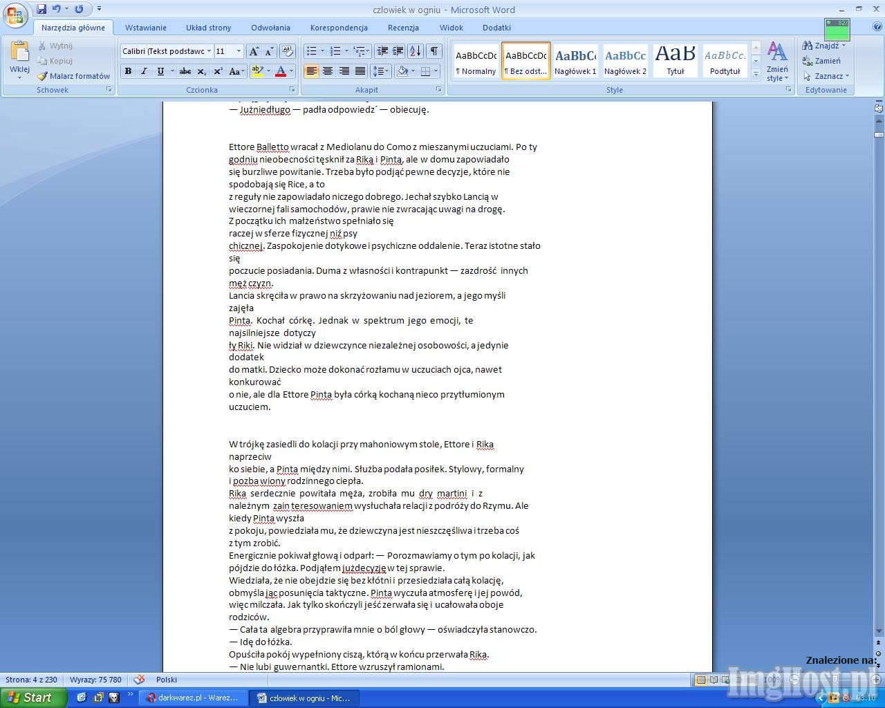The width and height of the screenshot is (885, 708).
Task: Clear formatting with the eraser icon
Action: click(x=288, y=51)
